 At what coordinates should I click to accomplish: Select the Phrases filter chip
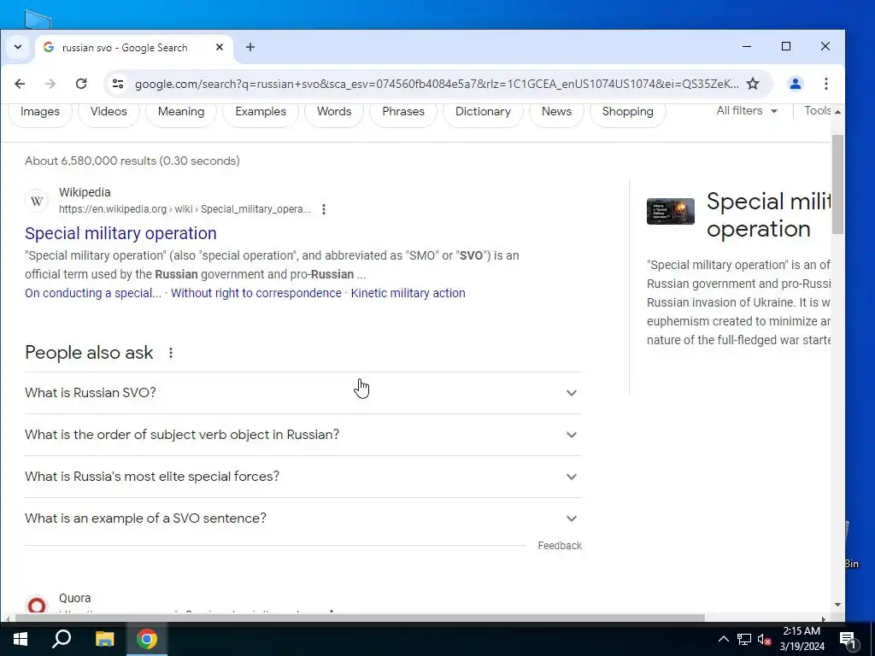(x=403, y=112)
